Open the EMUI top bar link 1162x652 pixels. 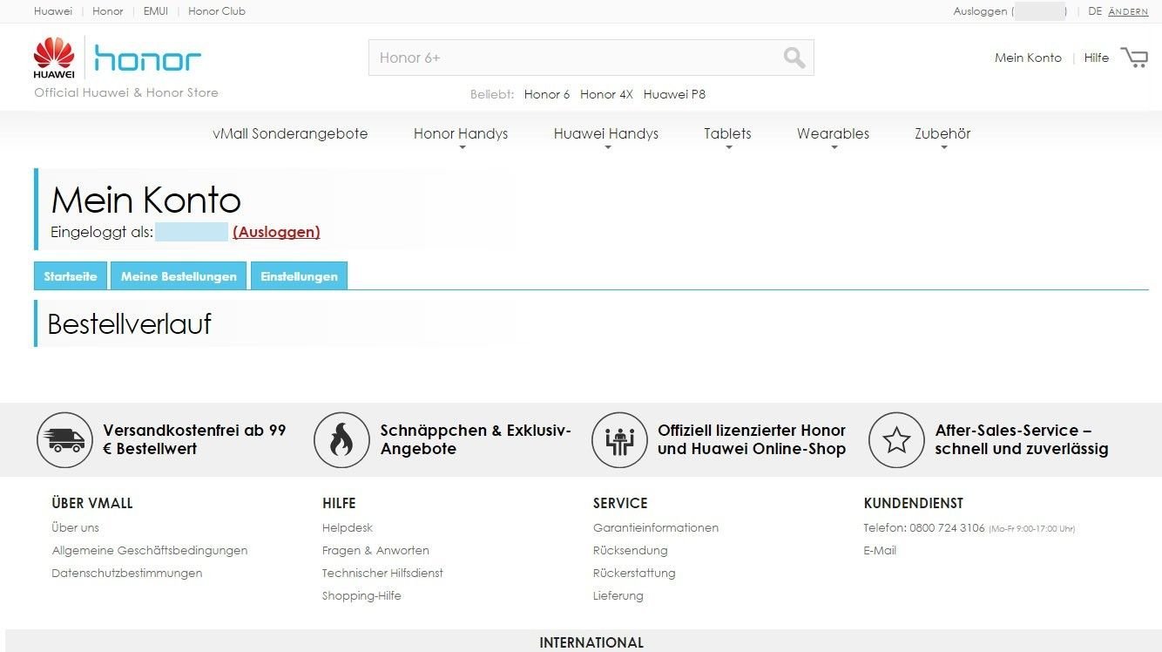(x=156, y=11)
